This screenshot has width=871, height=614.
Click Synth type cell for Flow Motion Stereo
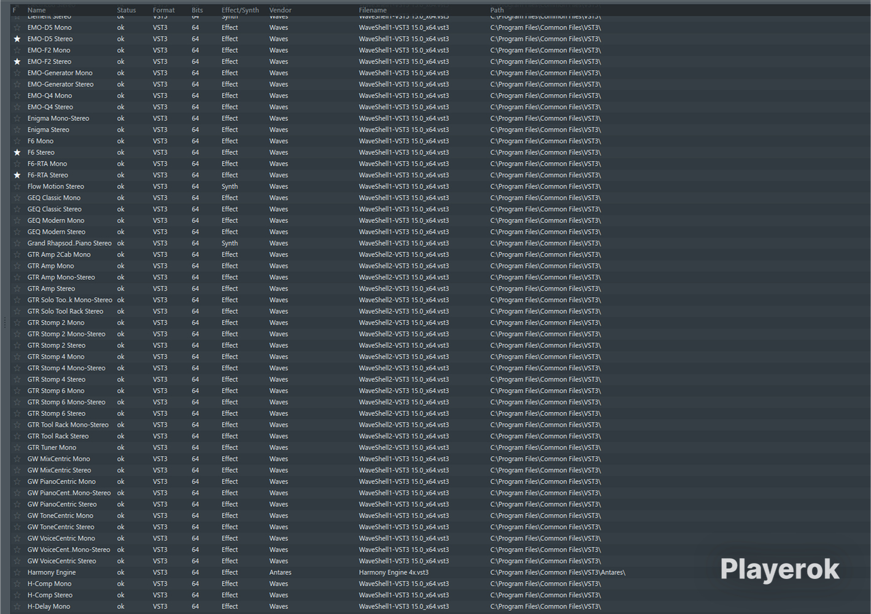click(230, 187)
